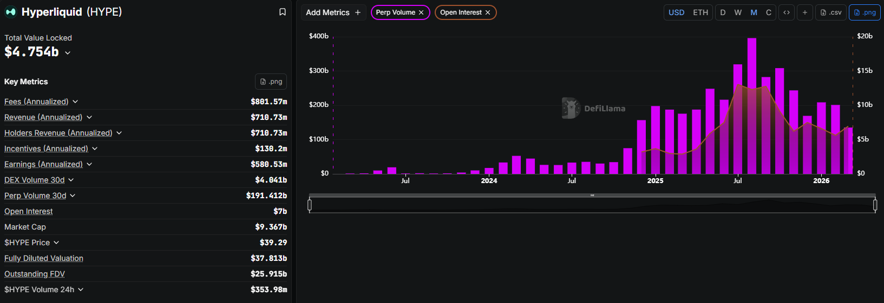Switch chart currency to ETH
The image size is (884, 303).
click(x=700, y=12)
